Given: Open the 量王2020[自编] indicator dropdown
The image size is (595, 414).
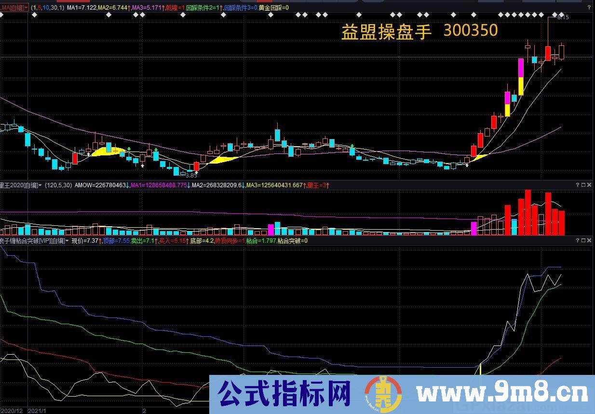Looking at the screenshot, I should tap(40, 185).
